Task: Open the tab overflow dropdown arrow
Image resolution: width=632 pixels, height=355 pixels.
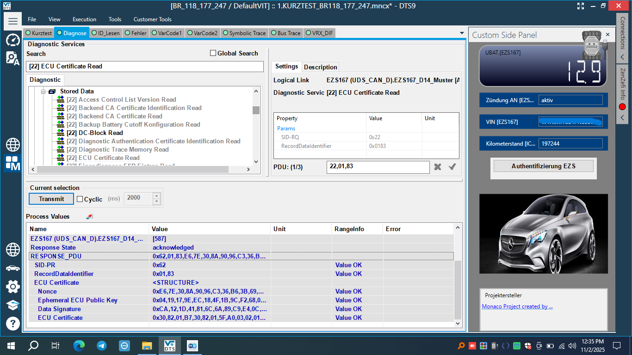Action: (462, 33)
